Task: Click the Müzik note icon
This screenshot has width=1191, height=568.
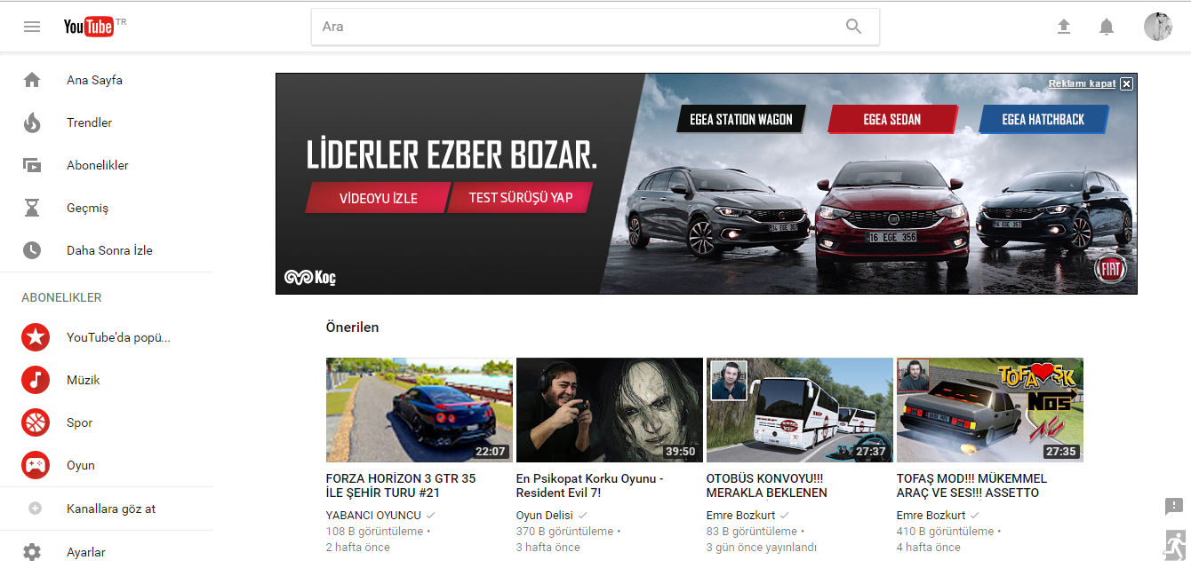Action: (x=36, y=380)
